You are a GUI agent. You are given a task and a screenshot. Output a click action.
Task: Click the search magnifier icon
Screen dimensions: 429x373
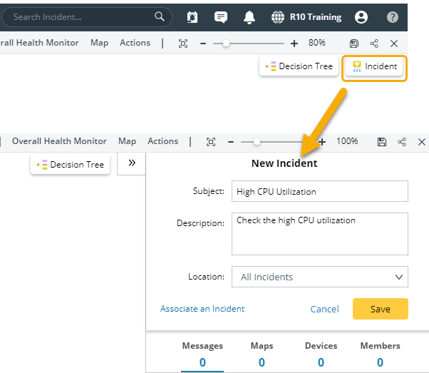click(x=160, y=16)
